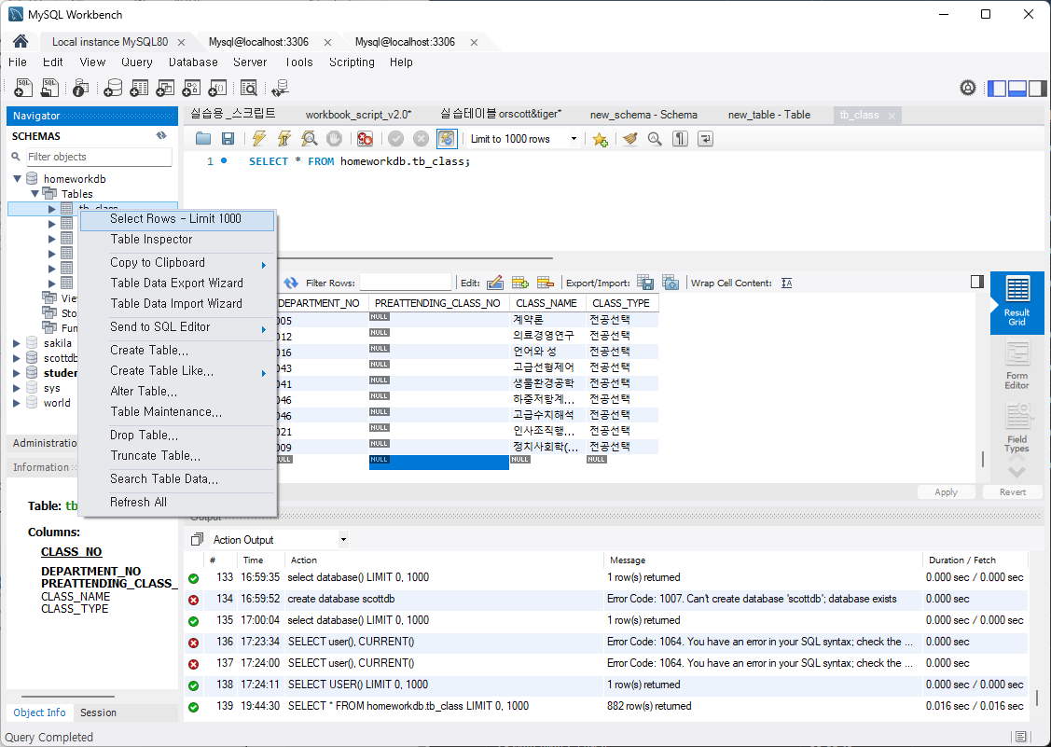Screen dimensions: 1051x747
Task: Open the Workbench home screen icon
Action: click(21, 42)
